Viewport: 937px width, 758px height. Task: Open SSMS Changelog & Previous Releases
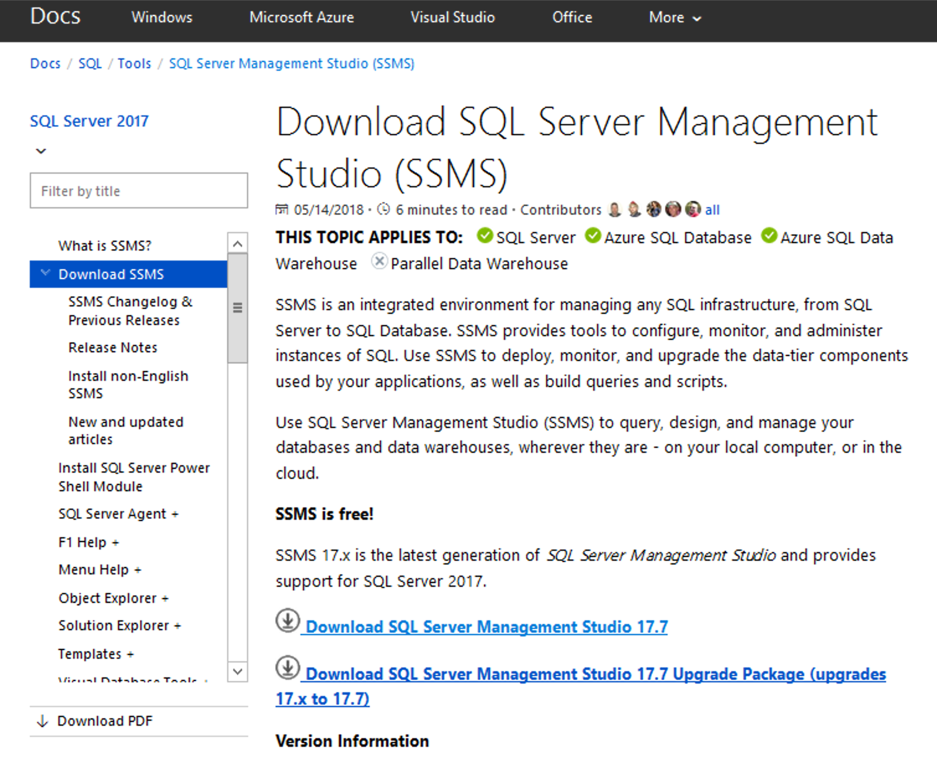pyautogui.click(x=130, y=311)
